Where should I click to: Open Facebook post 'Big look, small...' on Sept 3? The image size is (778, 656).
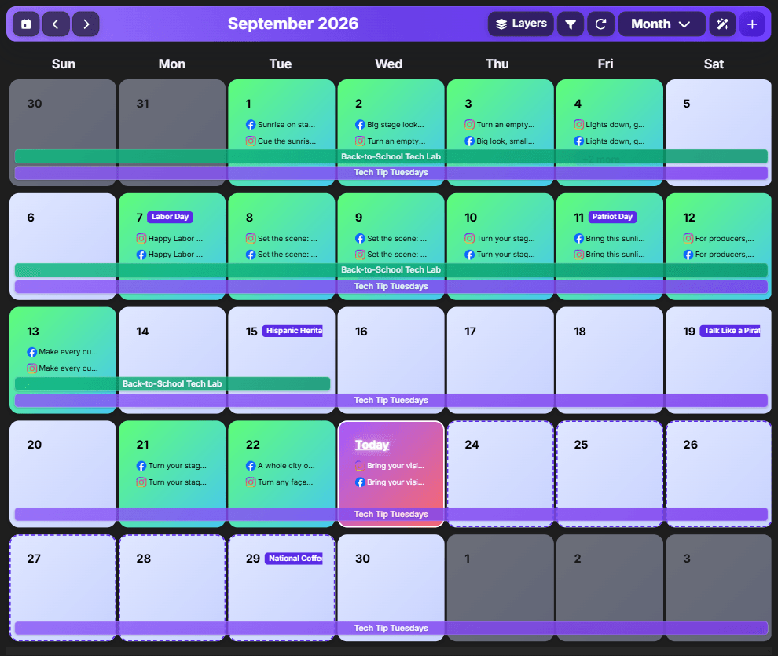pyautogui.click(x=499, y=141)
